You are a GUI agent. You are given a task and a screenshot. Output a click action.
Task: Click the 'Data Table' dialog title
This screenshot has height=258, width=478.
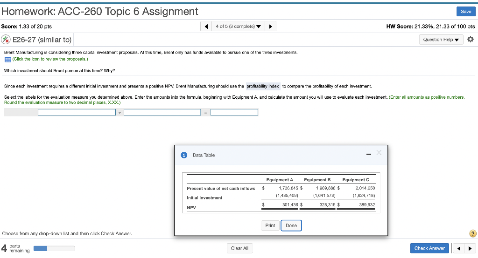[204, 155]
